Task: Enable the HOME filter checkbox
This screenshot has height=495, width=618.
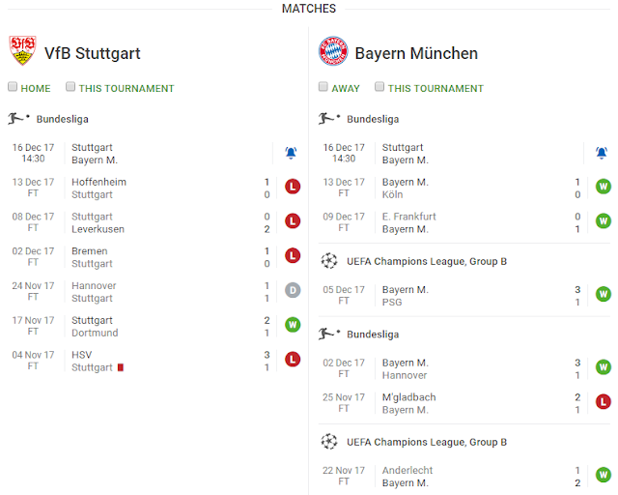Action: point(13,87)
